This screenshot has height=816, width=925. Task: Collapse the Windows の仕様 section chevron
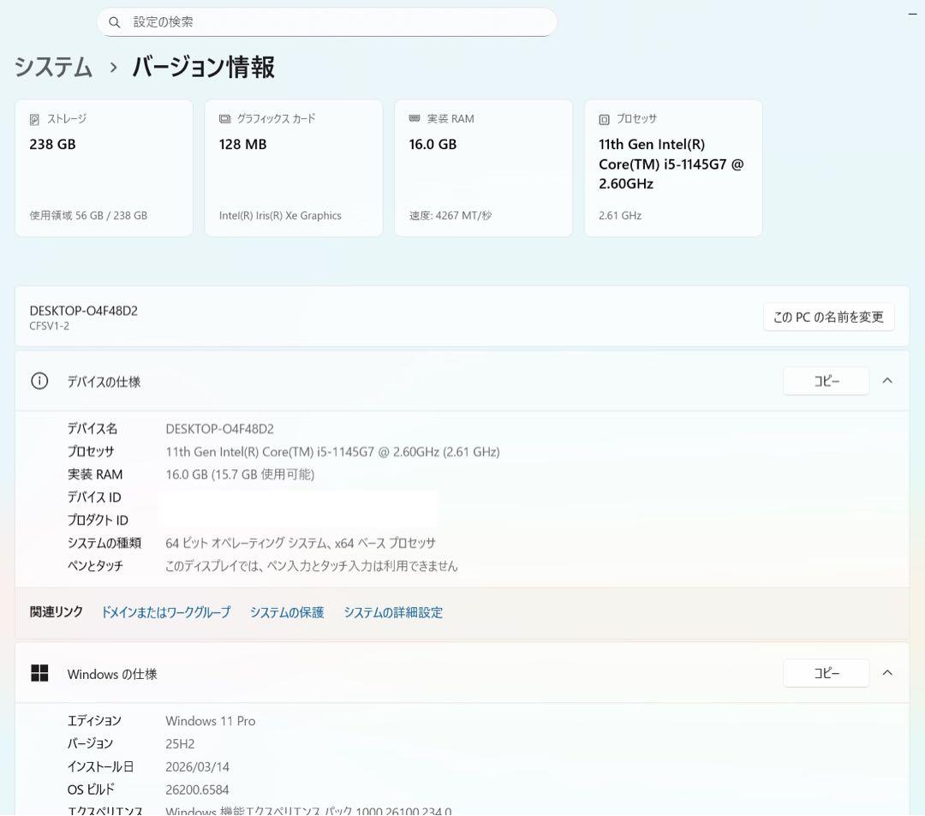pos(887,673)
